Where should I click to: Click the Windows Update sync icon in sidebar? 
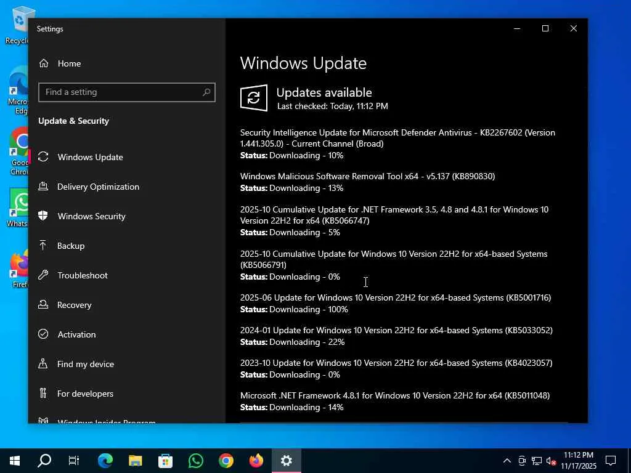point(44,157)
